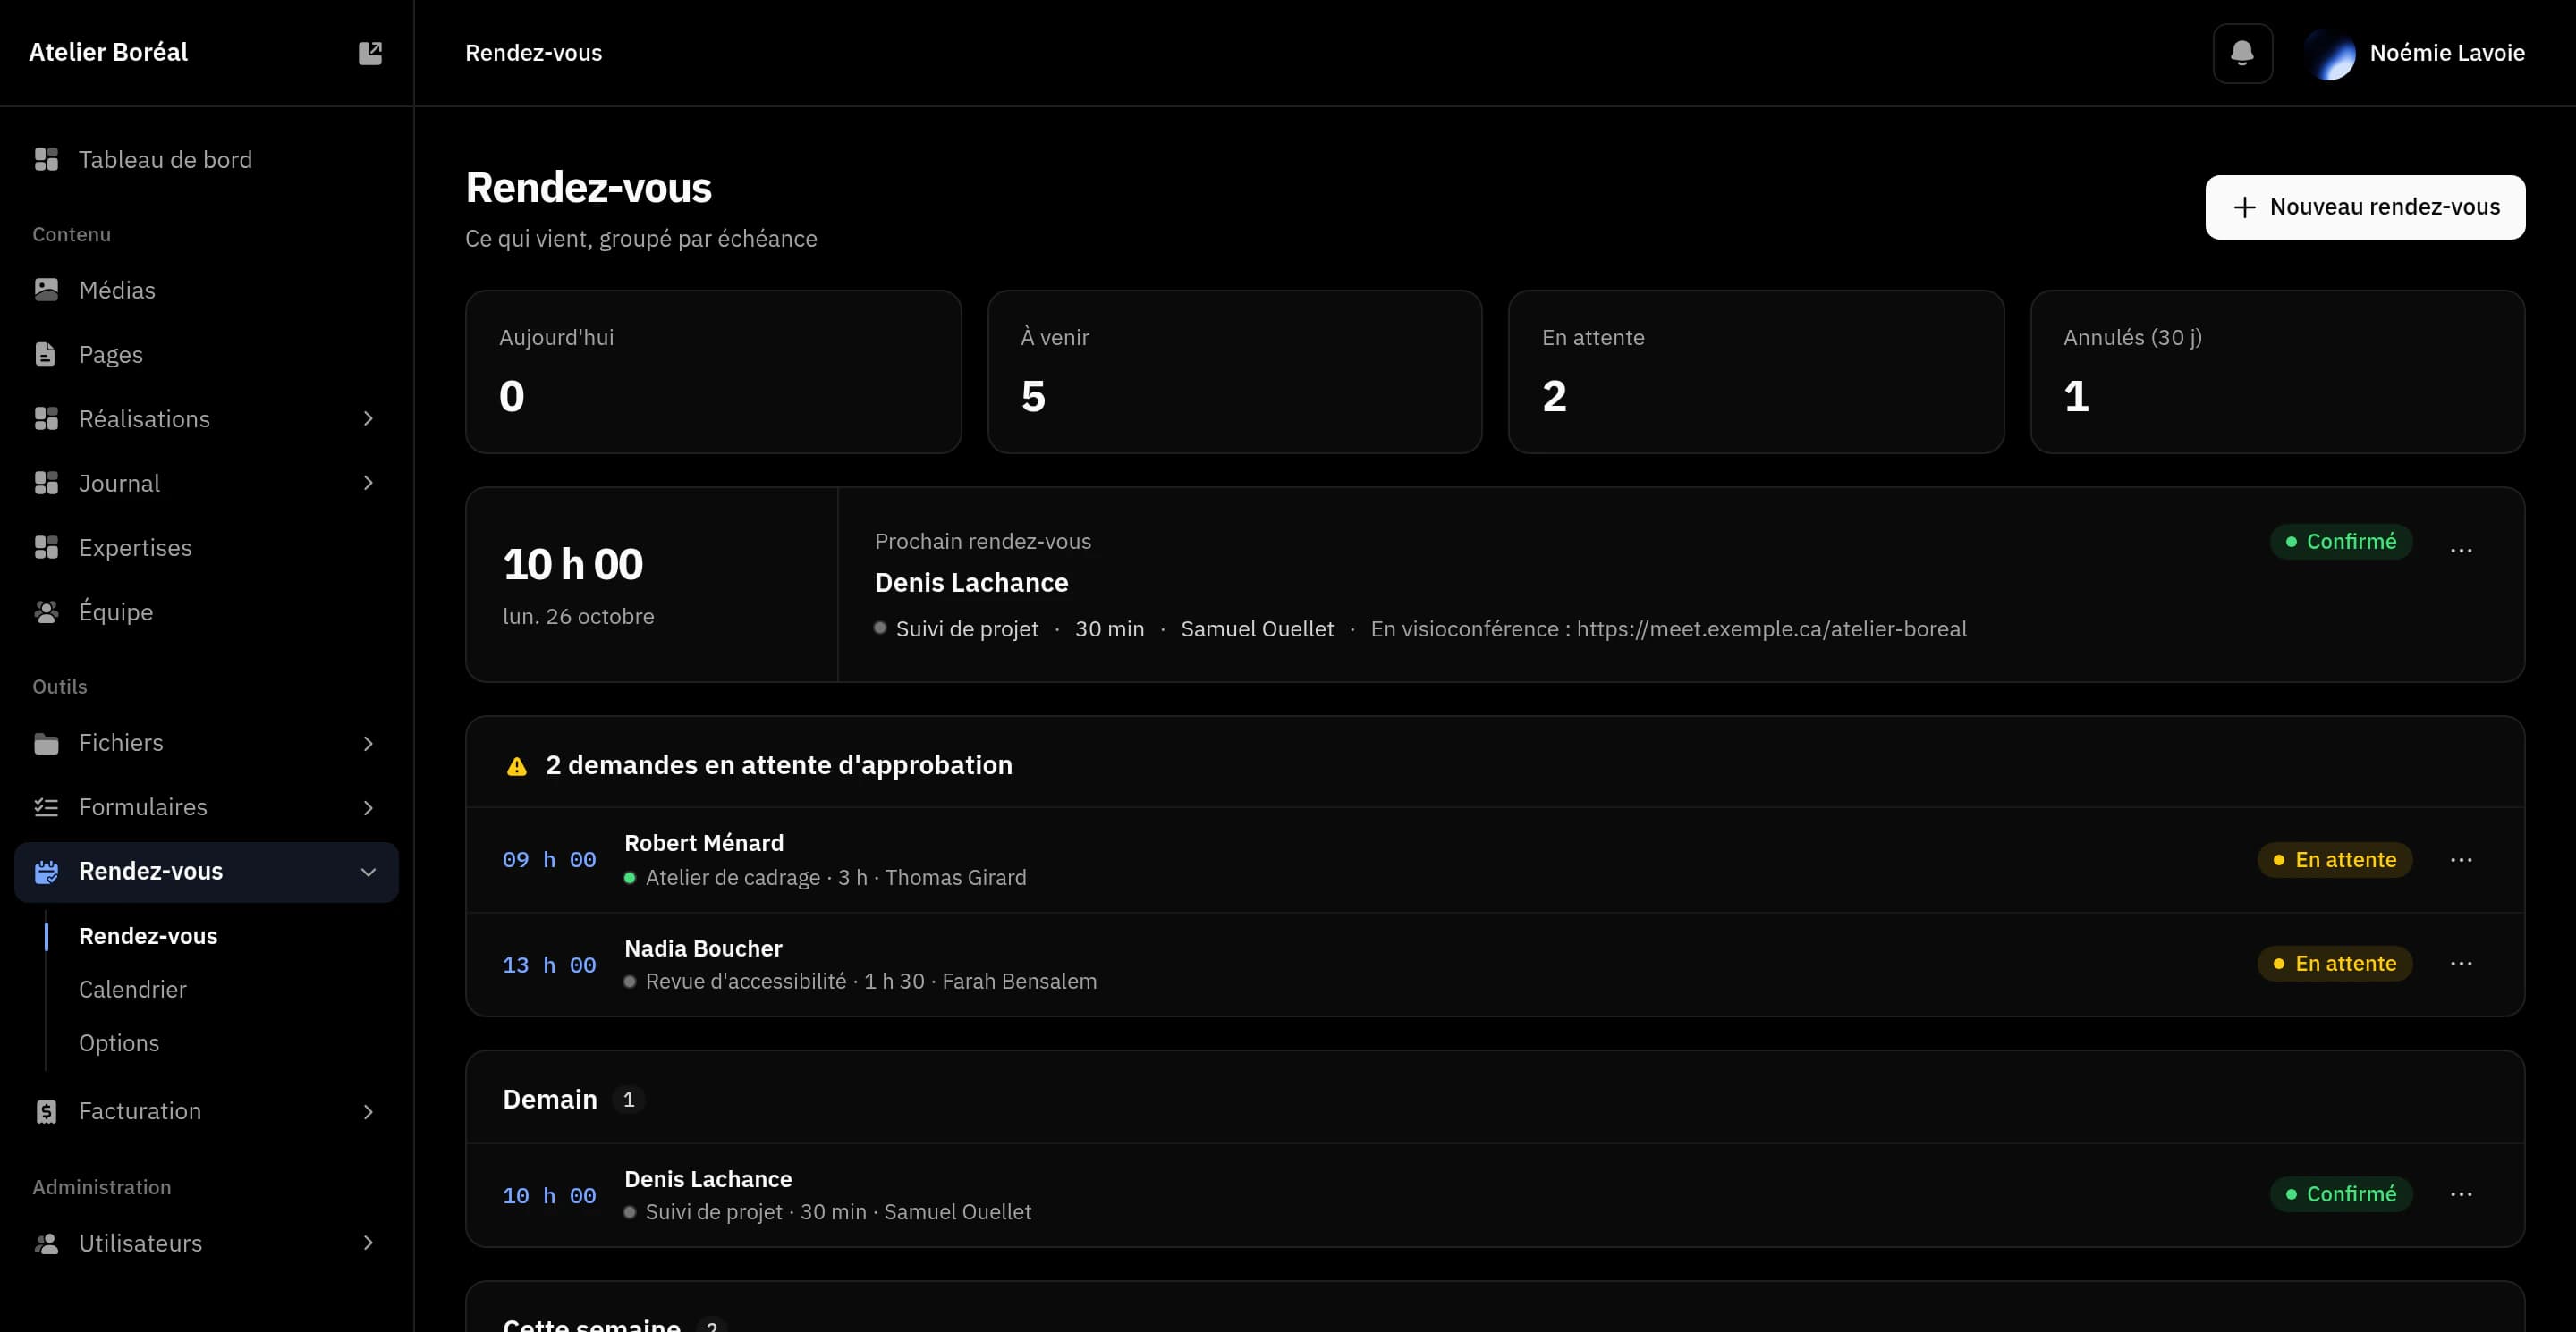
Task: Collapse the Rendez-vous sidebar group
Action: (x=368, y=872)
